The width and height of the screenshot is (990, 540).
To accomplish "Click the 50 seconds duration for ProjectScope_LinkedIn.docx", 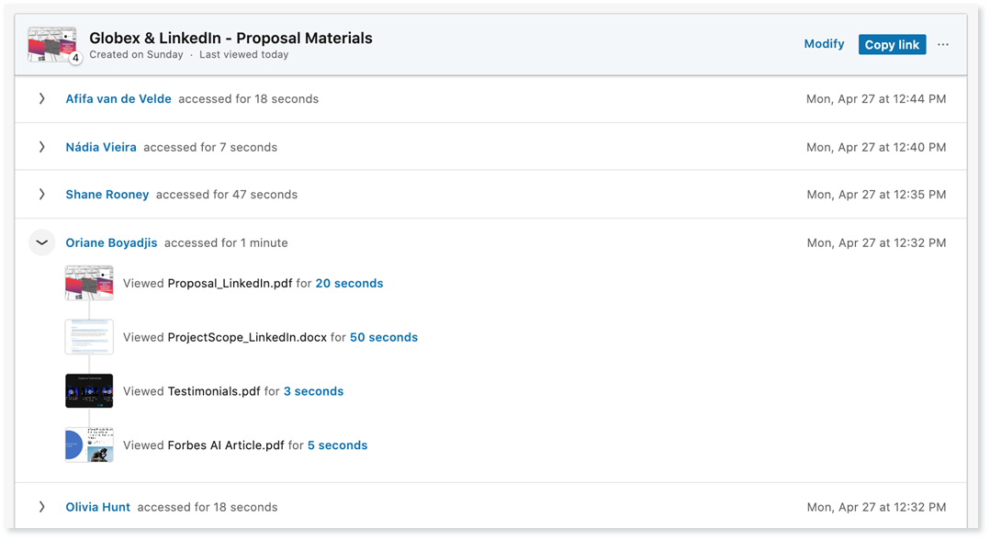I will point(385,337).
